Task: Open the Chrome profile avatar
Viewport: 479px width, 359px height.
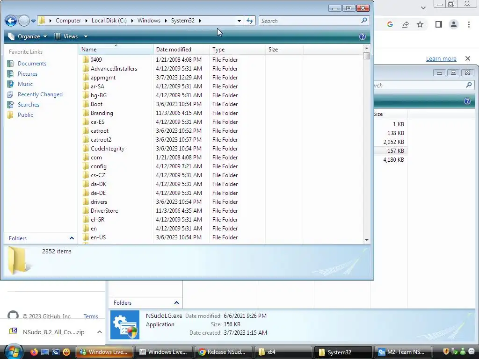Action: click(x=454, y=24)
